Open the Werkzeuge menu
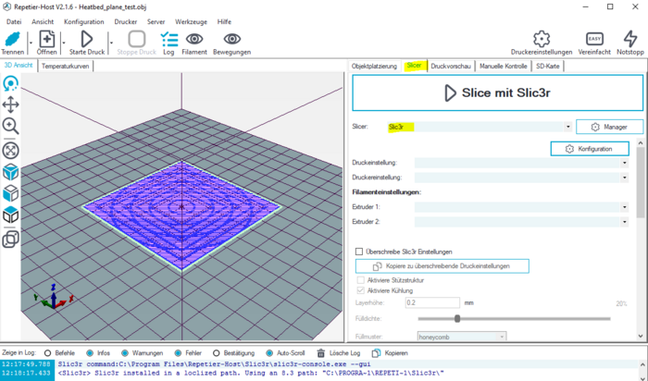Screen dimensions: 648x381 coord(191,20)
